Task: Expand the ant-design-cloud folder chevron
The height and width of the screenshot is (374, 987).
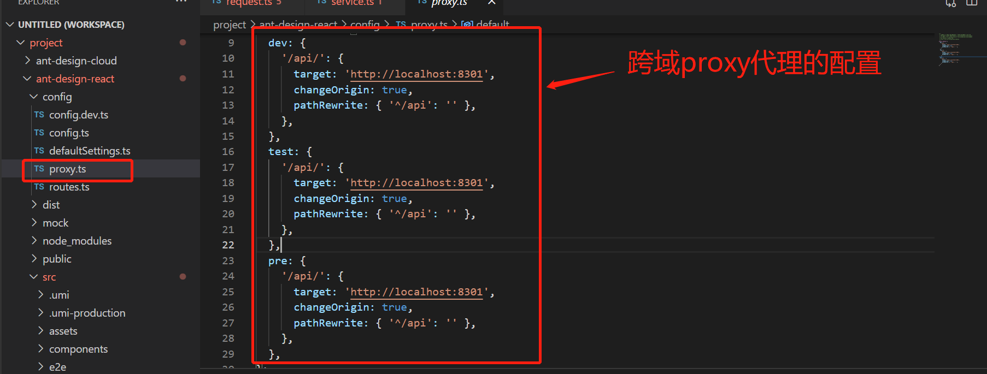Action: [28, 61]
